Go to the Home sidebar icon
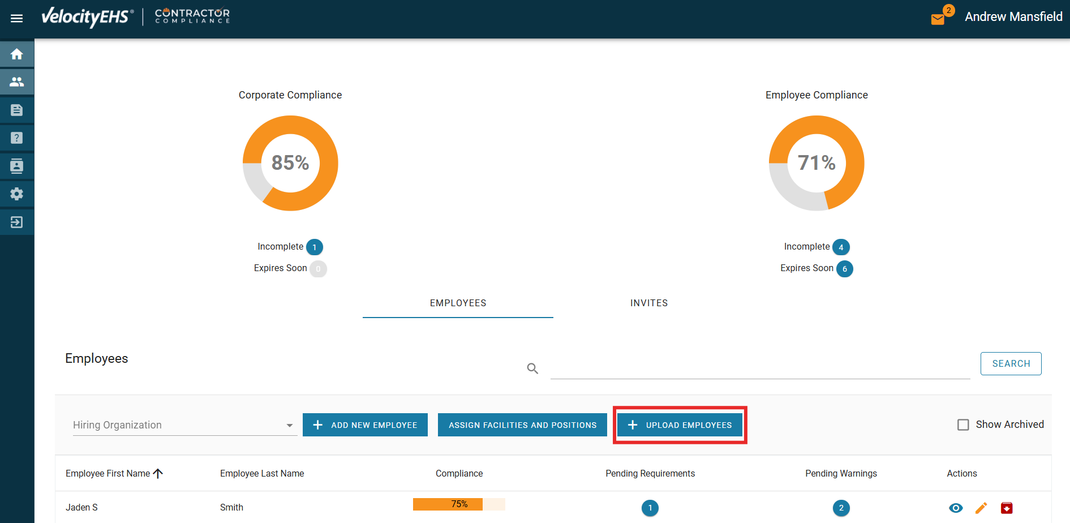The image size is (1070, 523). 17,54
